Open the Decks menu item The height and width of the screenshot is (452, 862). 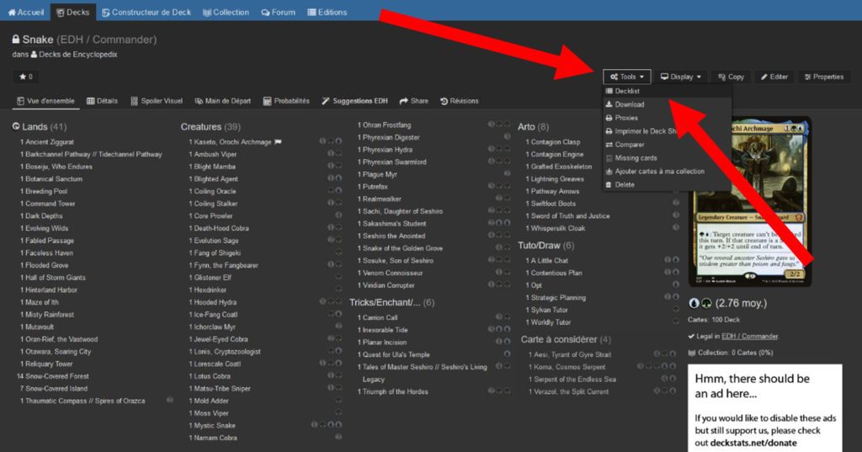point(73,12)
